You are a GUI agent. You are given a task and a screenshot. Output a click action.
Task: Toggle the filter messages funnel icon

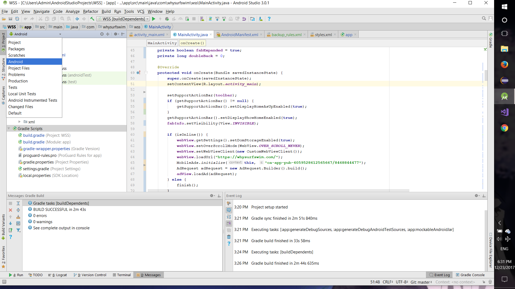point(18,230)
